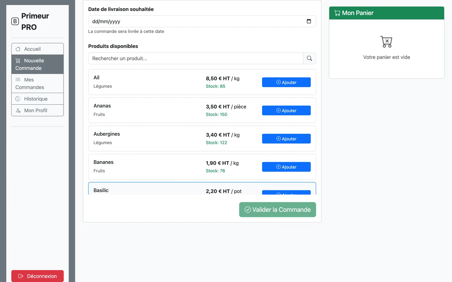
Task: Click the plus icon in Bananes's Ajouter
Action: pos(278,167)
